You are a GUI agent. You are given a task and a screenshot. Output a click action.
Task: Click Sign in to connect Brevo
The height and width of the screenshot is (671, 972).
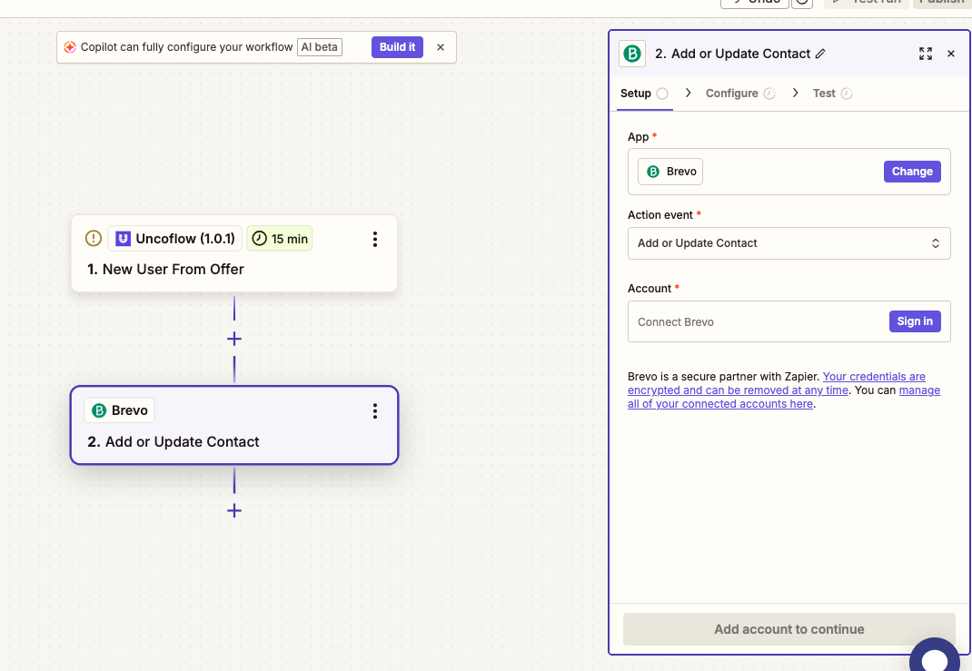pos(915,321)
